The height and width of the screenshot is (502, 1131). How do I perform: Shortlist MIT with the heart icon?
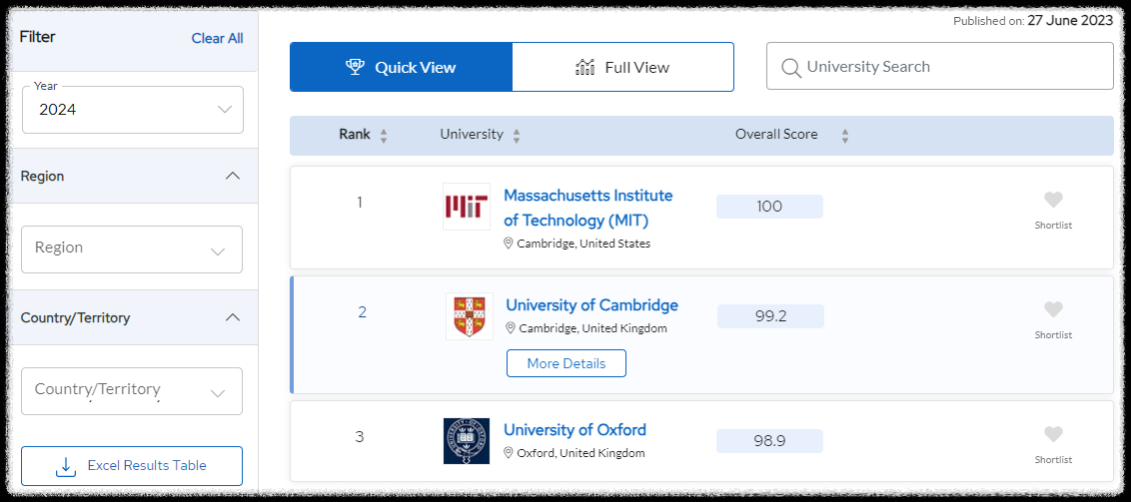(1053, 201)
